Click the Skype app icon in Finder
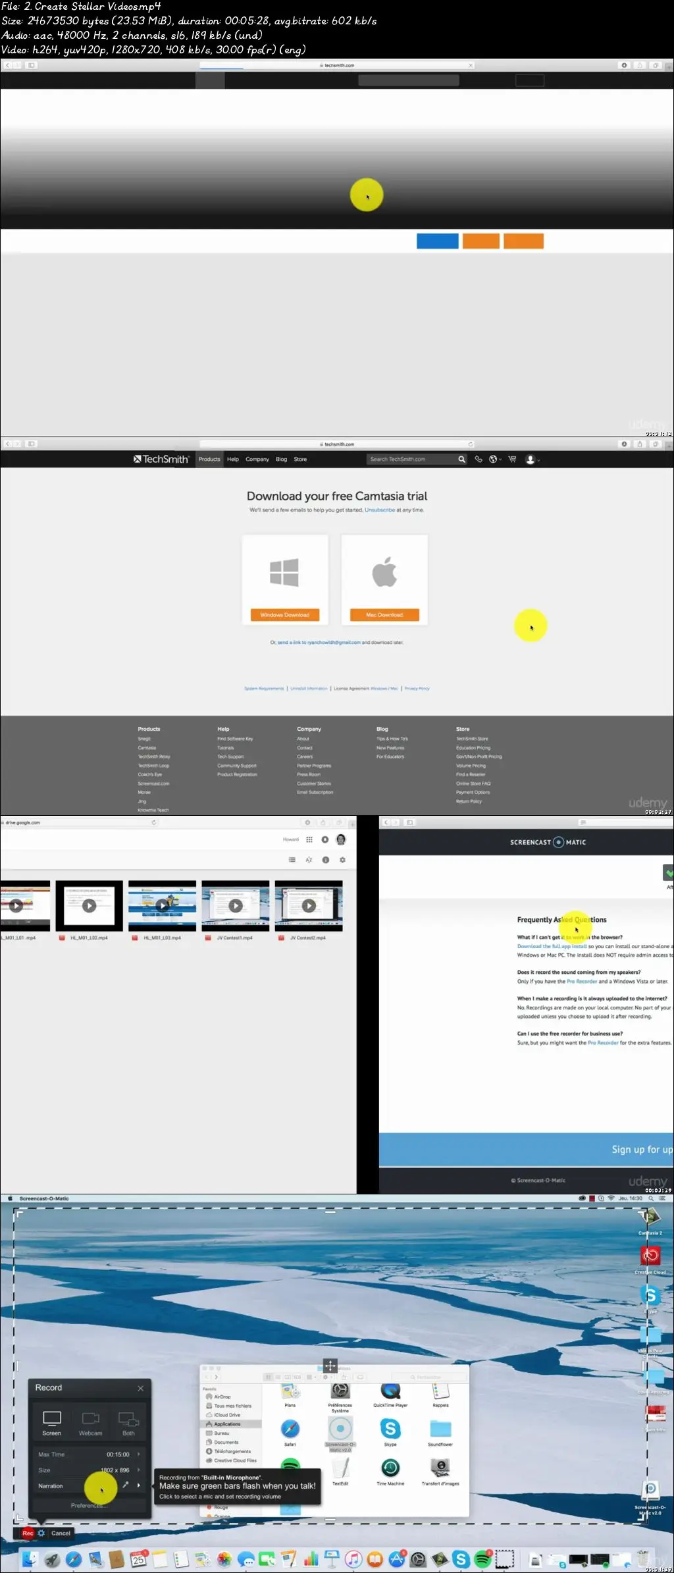The height and width of the screenshot is (1573, 674). (x=390, y=1428)
